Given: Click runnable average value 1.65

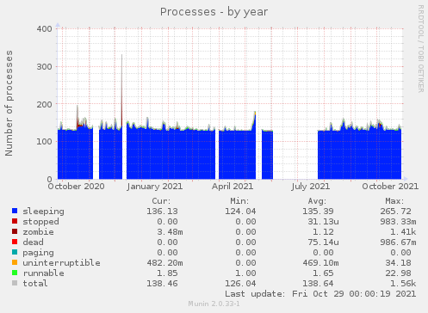Looking at the screenshot, I should click(x=323, y=273).
